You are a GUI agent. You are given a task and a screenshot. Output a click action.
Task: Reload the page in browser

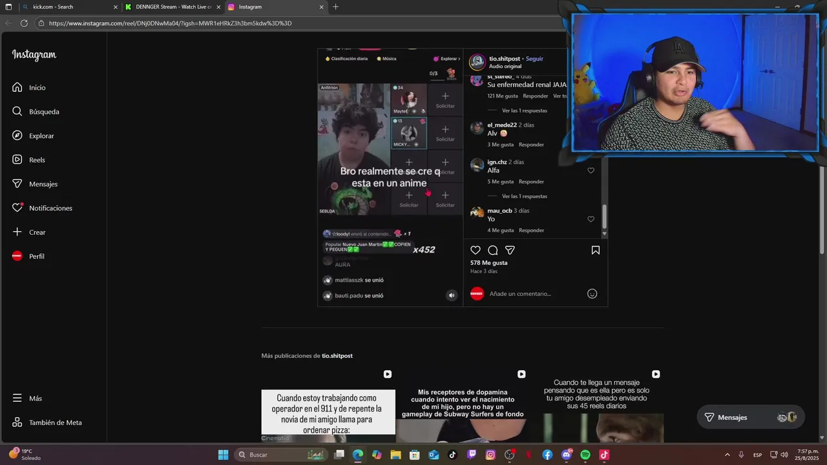[24, 23]
